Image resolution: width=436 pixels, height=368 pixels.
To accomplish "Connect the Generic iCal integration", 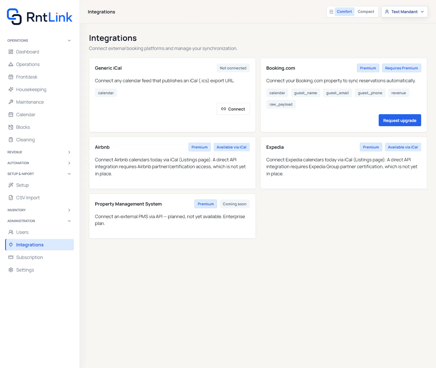I will point(233,109).
